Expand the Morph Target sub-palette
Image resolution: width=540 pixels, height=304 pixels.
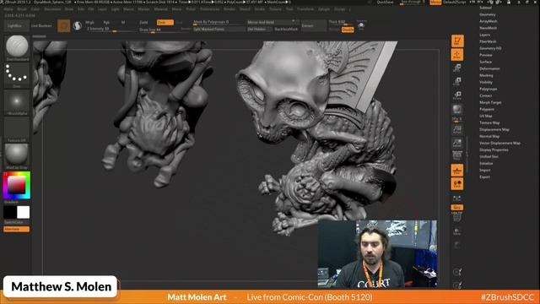[490, 102]
